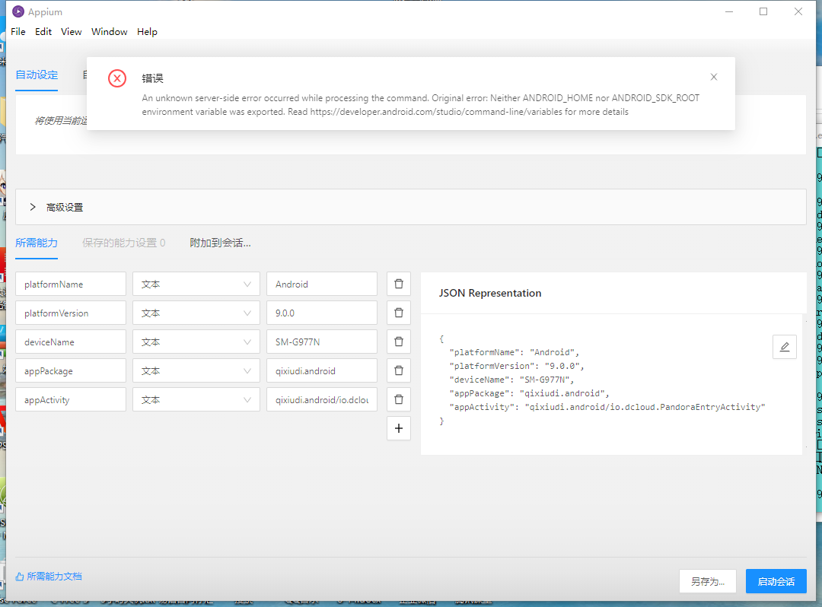Maximize the Appium window
The image size is (822, 607).
pyautogui.click(x=763, y=11)
